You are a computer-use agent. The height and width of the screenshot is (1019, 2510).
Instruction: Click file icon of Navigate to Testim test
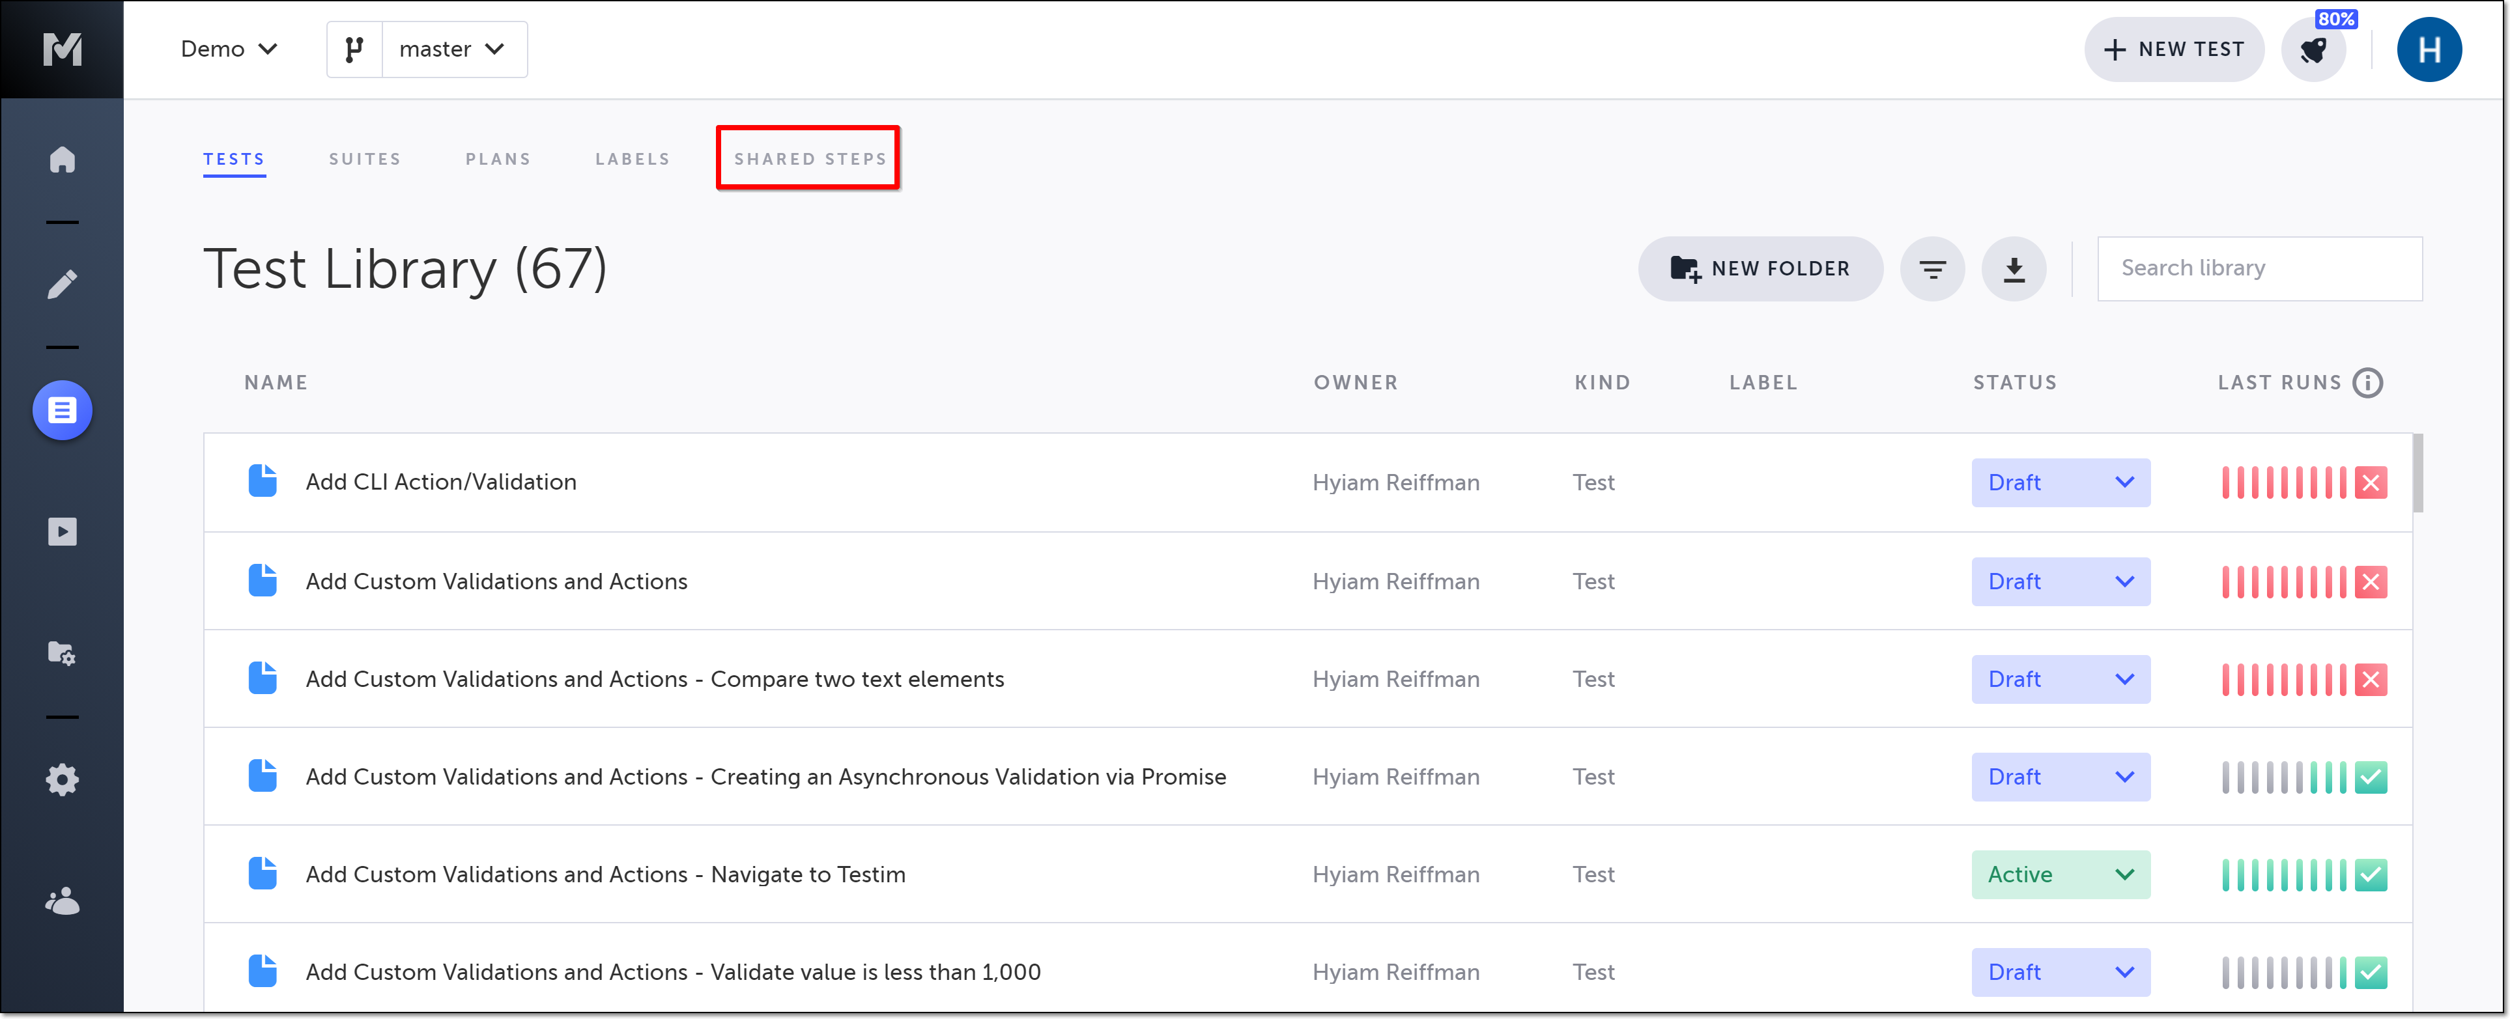(x=262, y=874)
